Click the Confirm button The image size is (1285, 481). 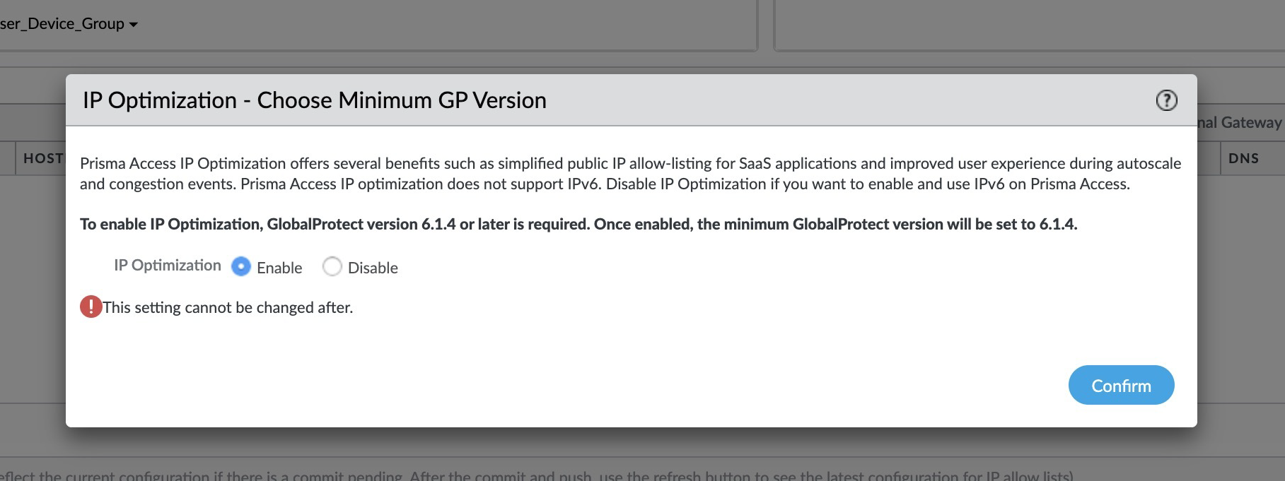point(1121,385)
